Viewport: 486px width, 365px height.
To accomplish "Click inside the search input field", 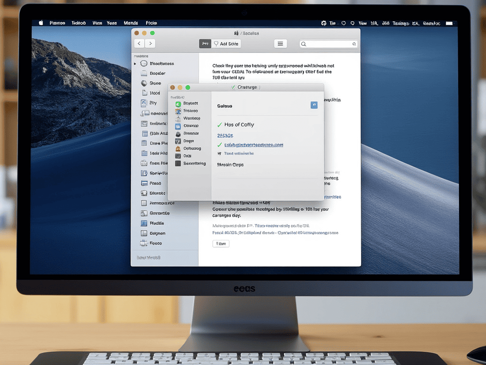I will click(x=328, y=44).
